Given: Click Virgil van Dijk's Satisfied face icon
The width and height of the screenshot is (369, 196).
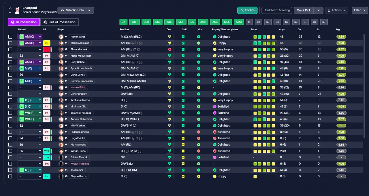Looking at the screenshot, I should pos(214,106).
